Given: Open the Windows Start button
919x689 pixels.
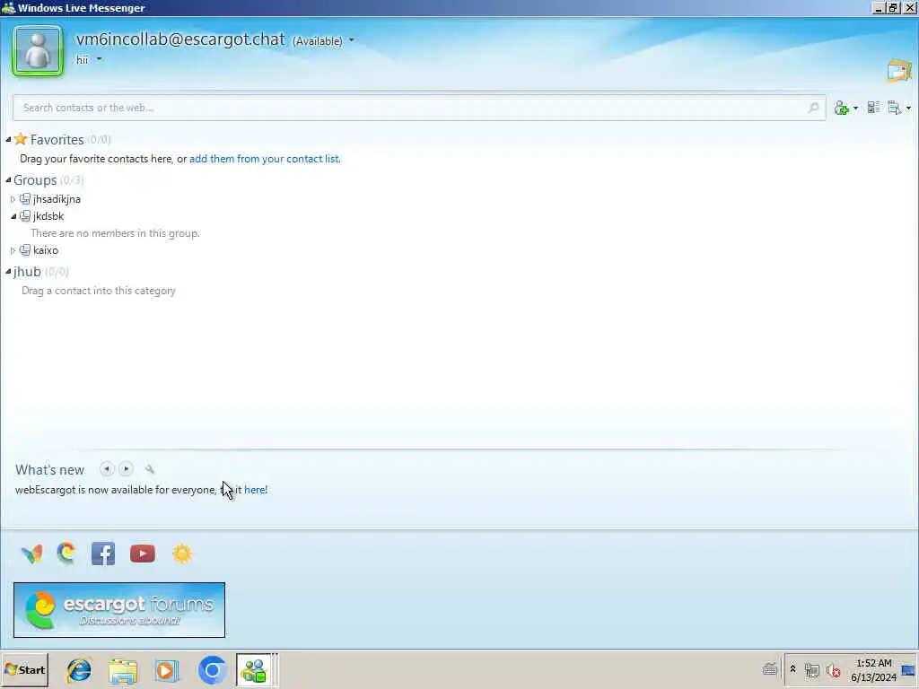Looking at the screenshot, I should [x=24, y=669].
